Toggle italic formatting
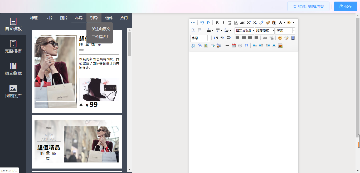The width and height of the screenshot is (360, 173). tap(223, 23)
